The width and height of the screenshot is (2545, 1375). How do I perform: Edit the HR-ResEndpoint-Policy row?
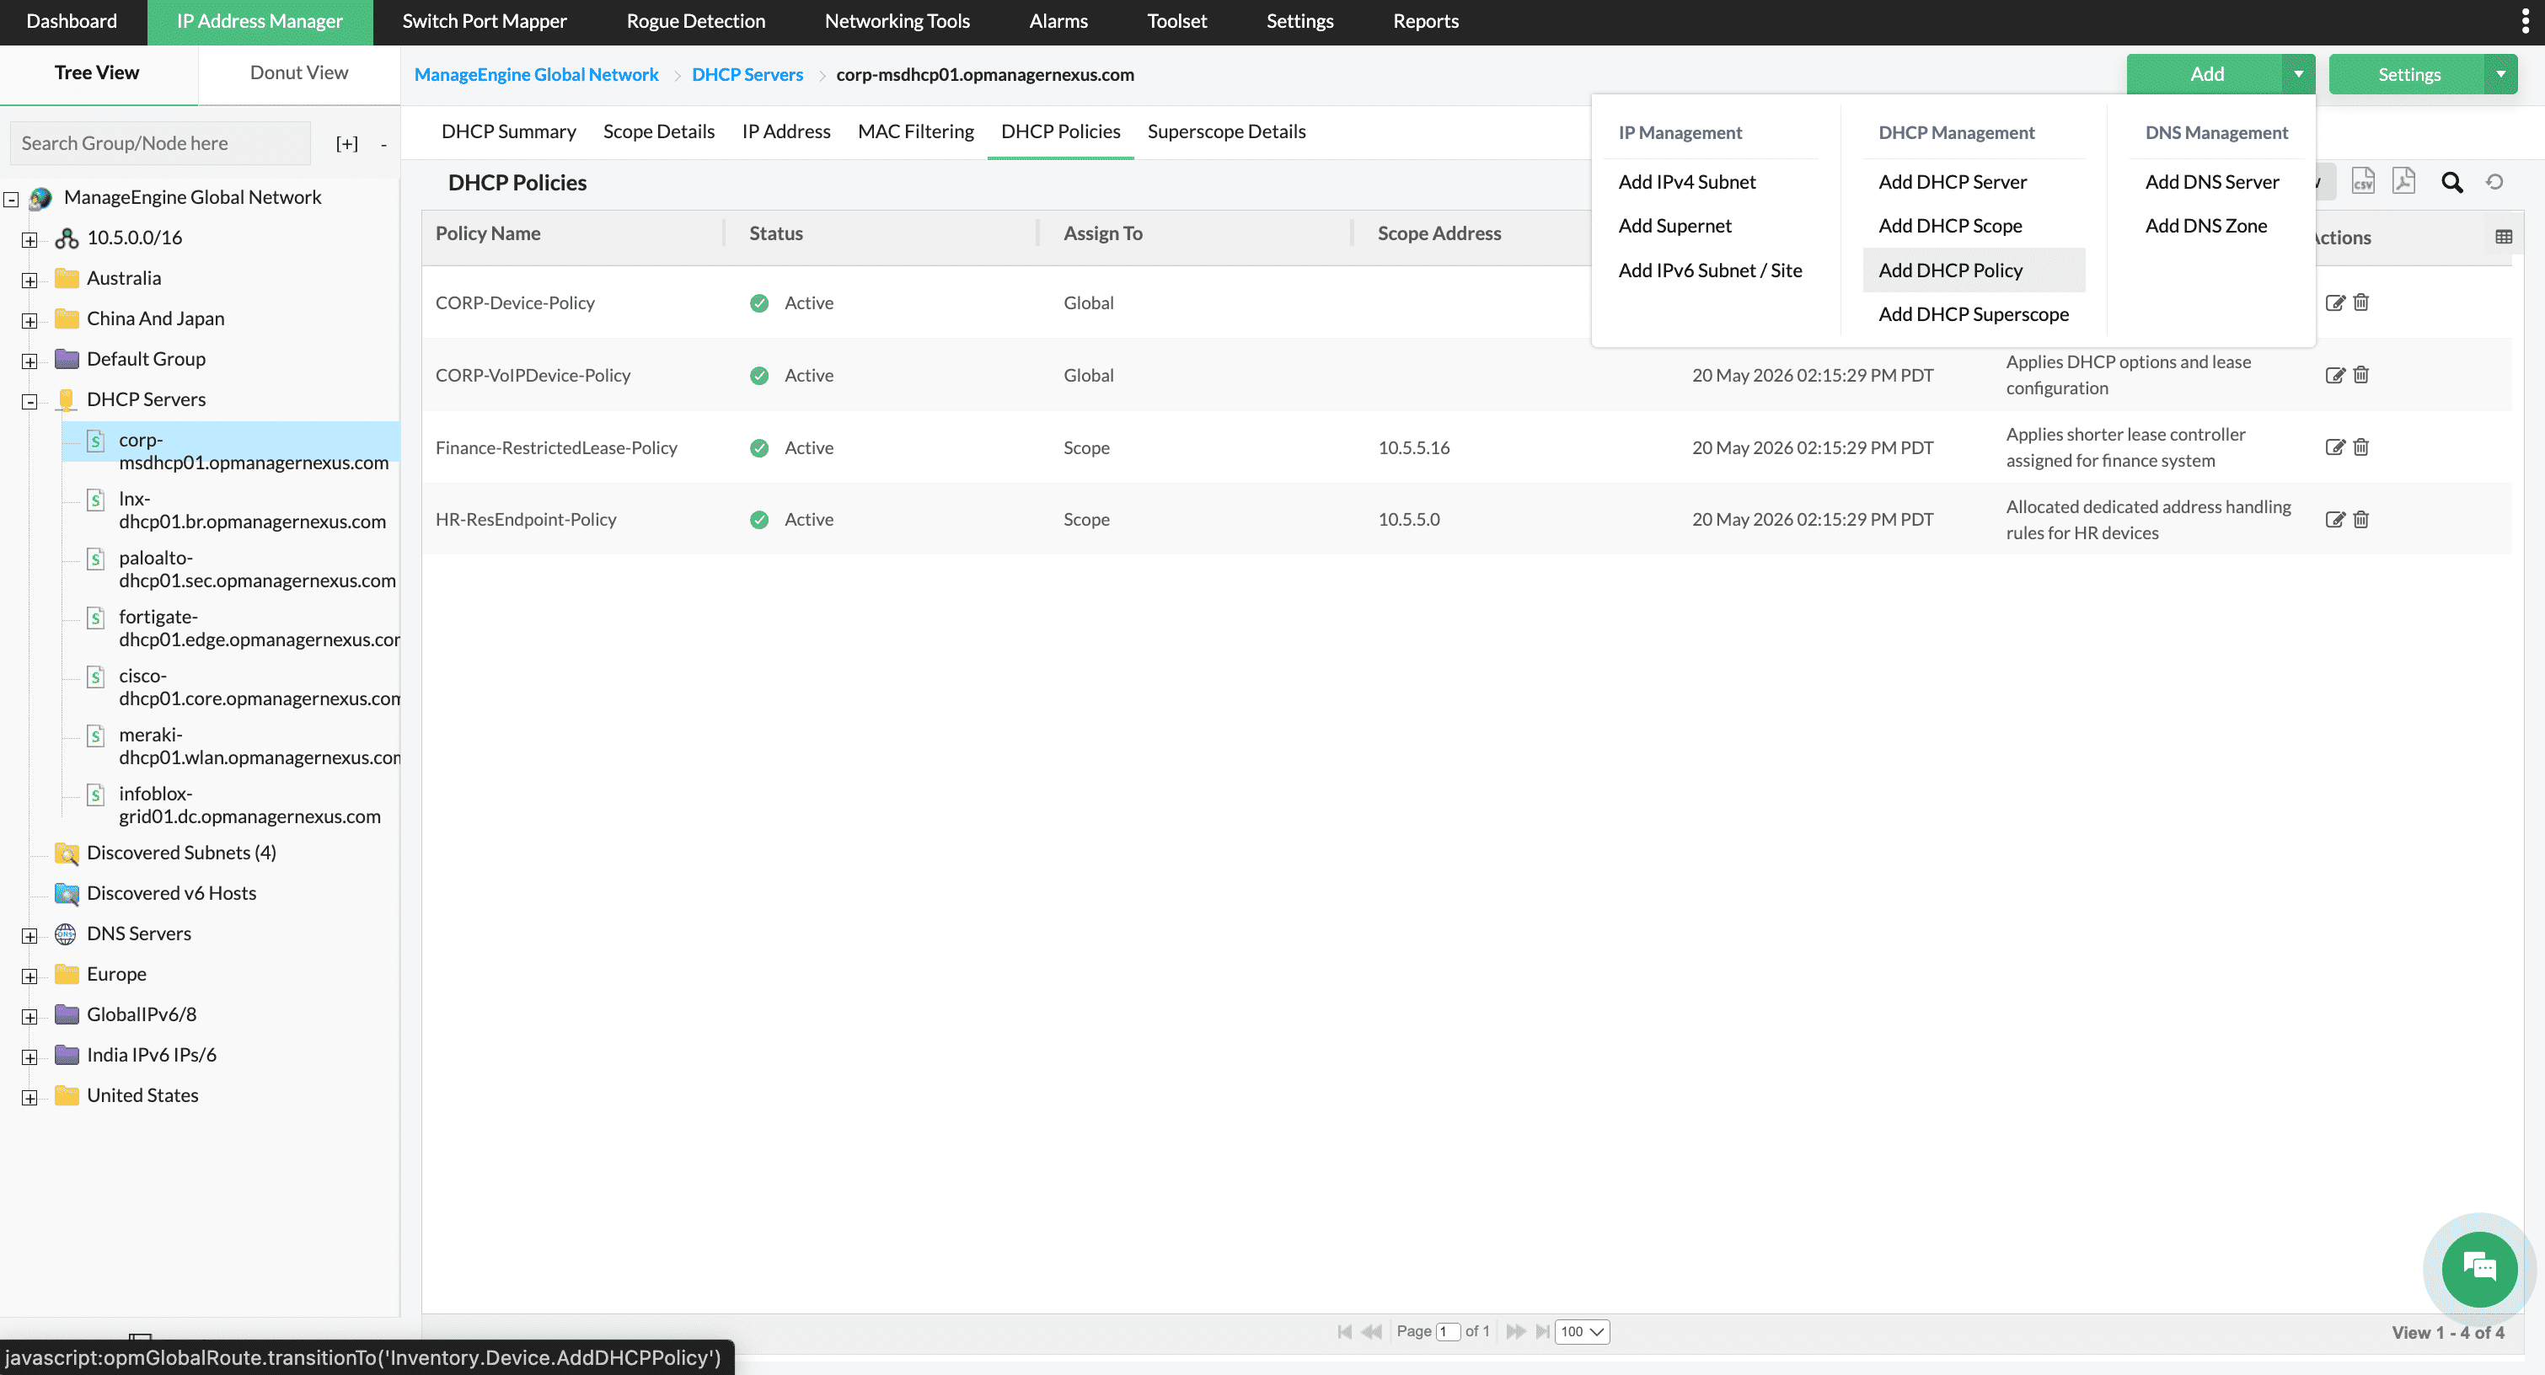click(2334, 519)
